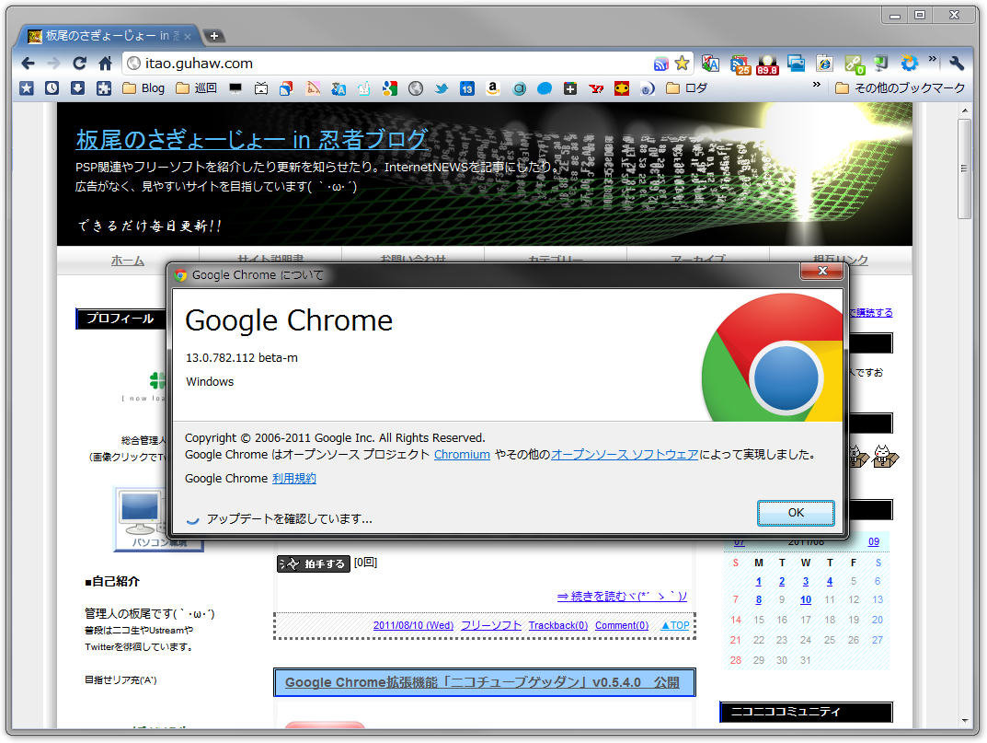Go back with the browser back arrow
This screenshot has width=987, height=743.
pyautogui.click(x=28, y=63)
